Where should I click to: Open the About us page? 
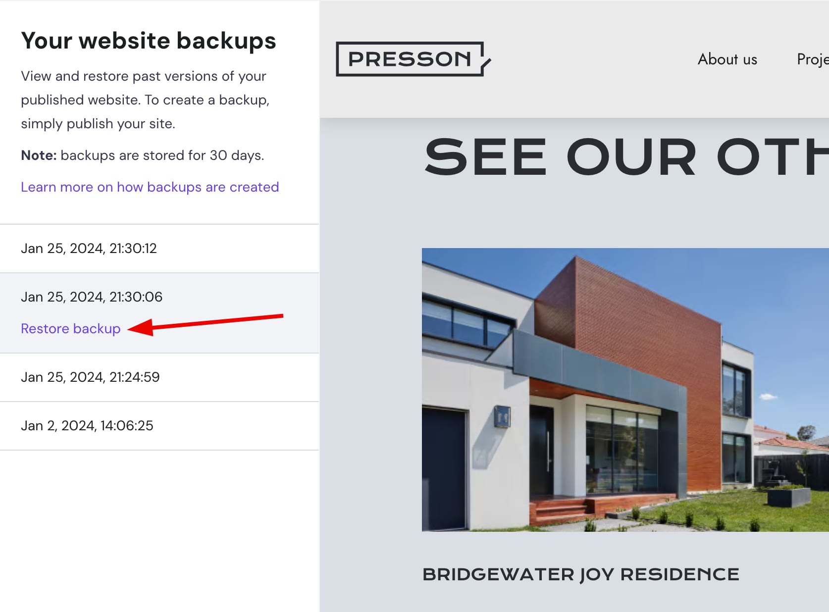point(726,59)
